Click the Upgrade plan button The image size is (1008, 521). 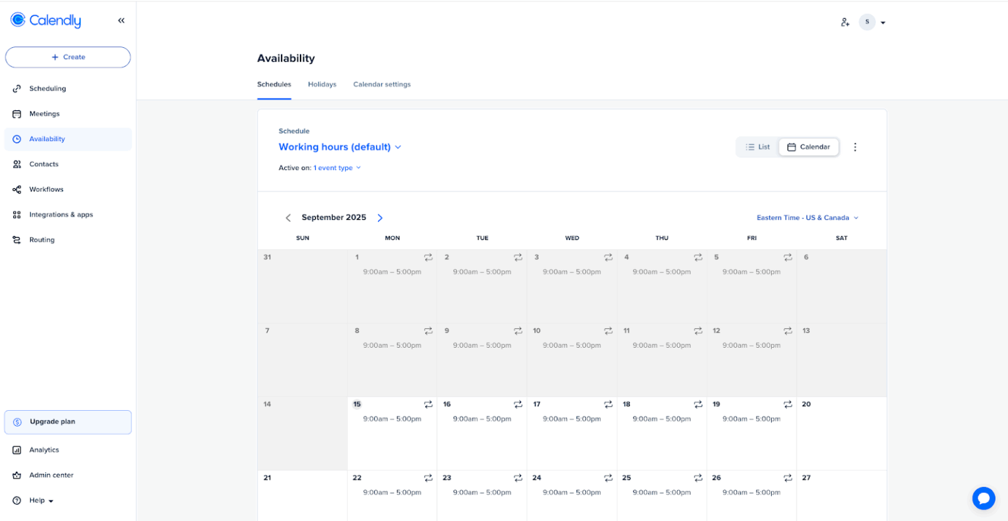coord(68,422)
